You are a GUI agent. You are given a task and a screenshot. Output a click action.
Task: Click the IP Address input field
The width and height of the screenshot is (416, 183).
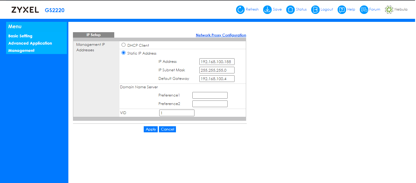[x=217, y=62]
